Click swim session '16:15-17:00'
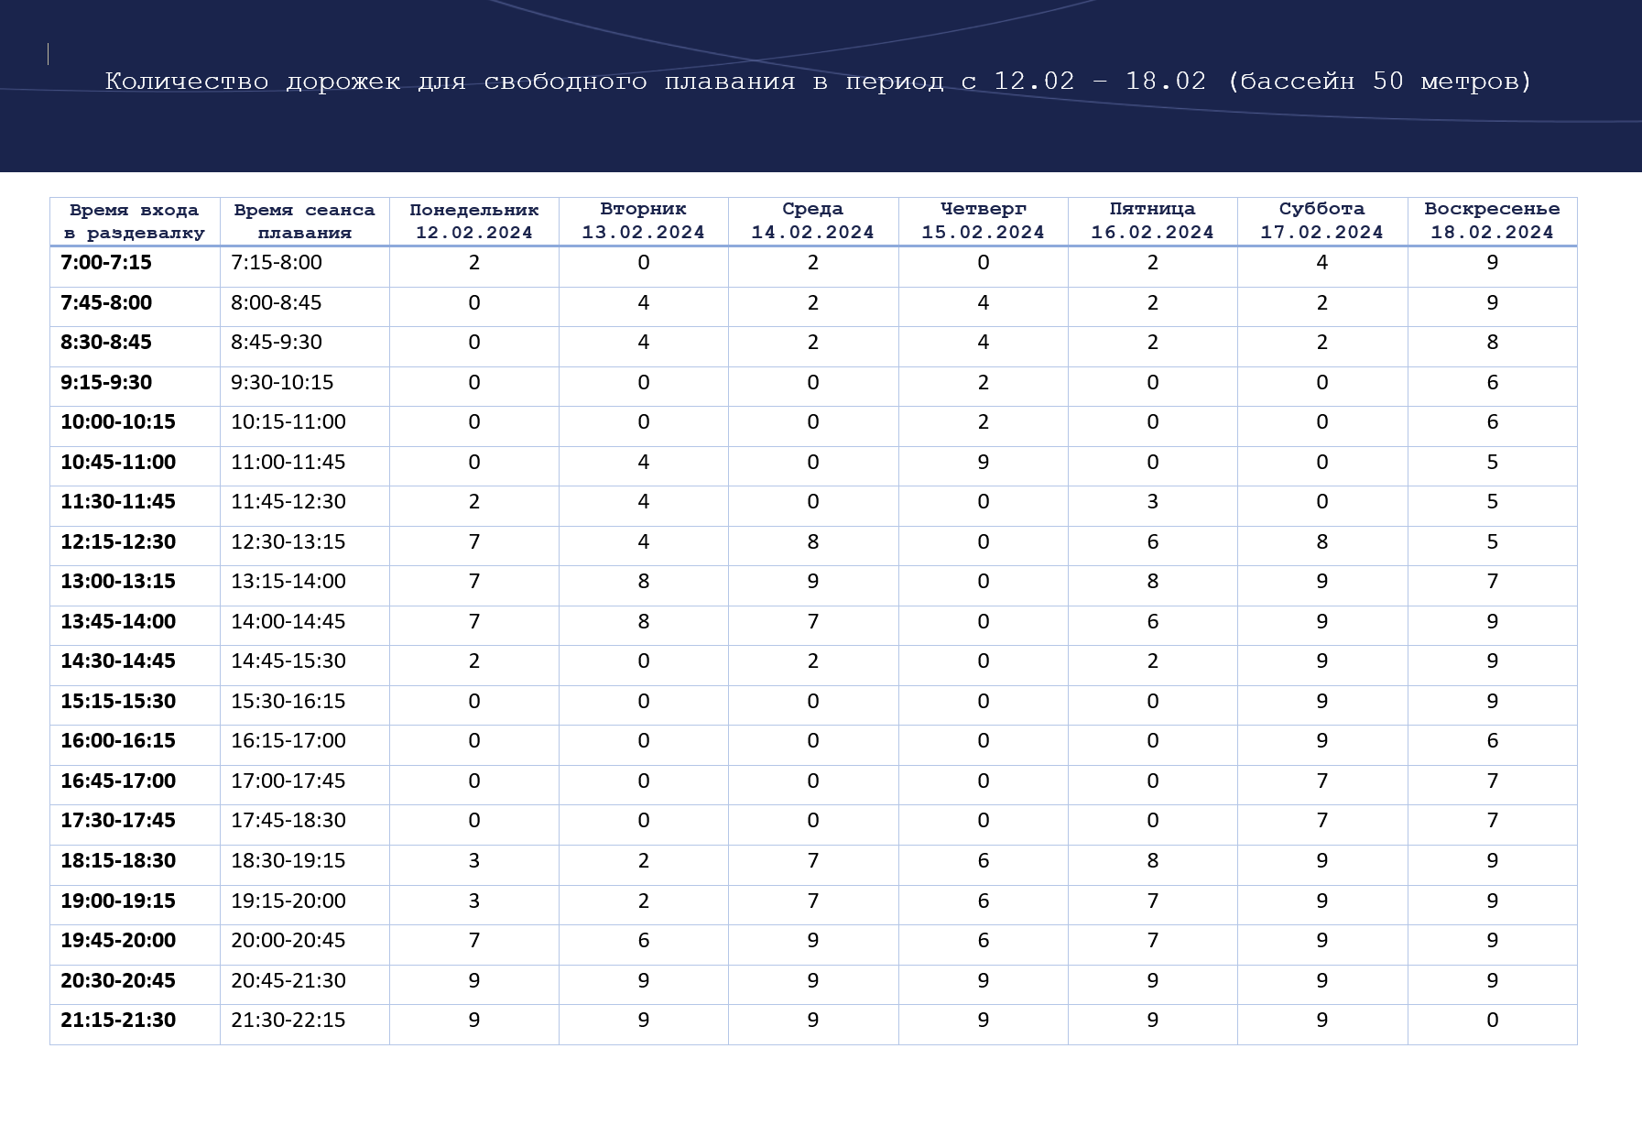This screenshot has height=1125, width=1642. click(288, 741)
